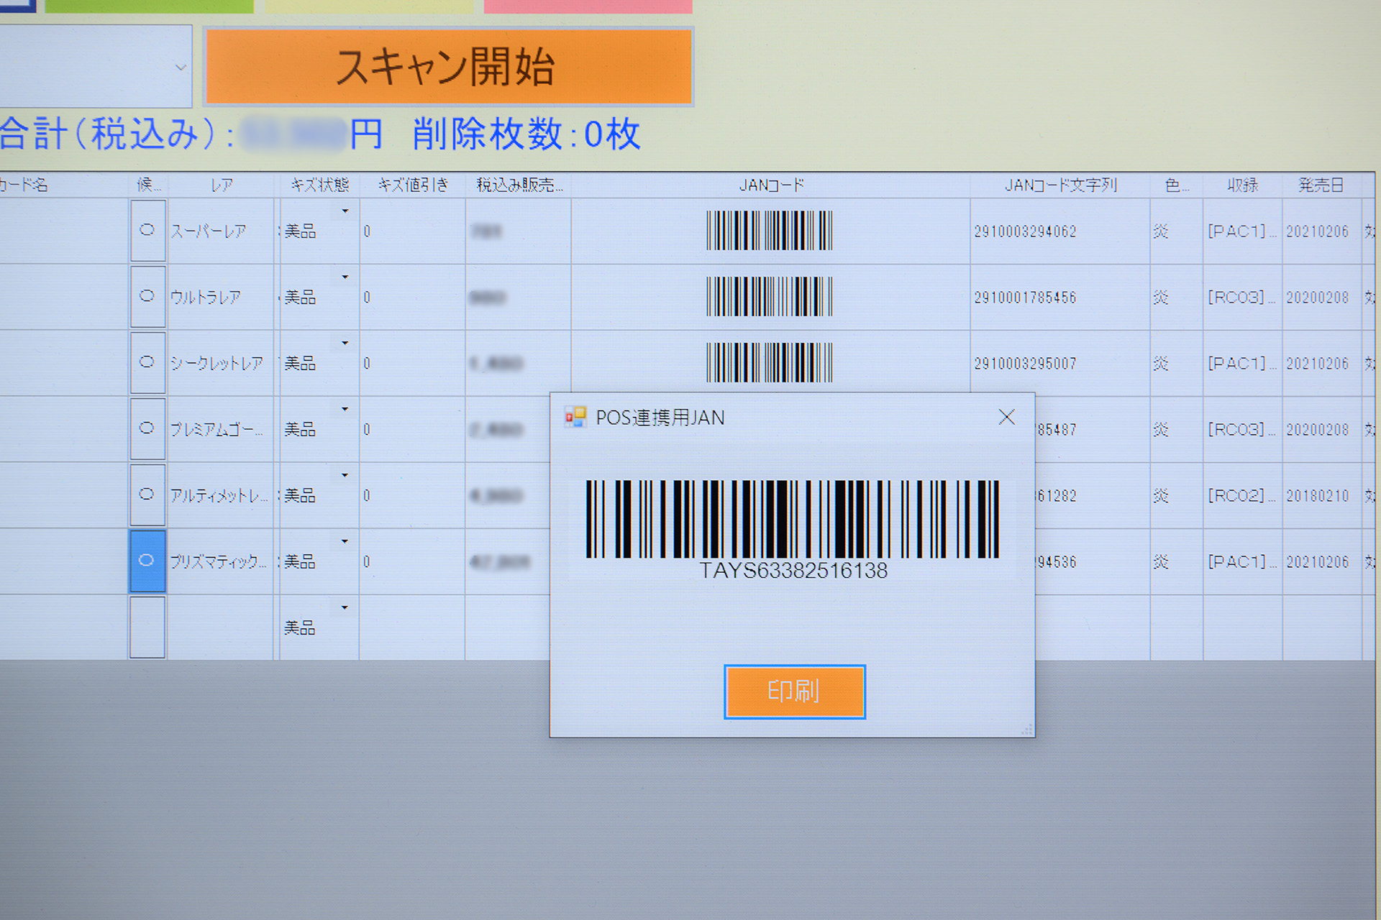Click the 発売日 column header

(x=1321, y=185)
